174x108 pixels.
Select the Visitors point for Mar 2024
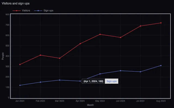click(x=60, y=58)
